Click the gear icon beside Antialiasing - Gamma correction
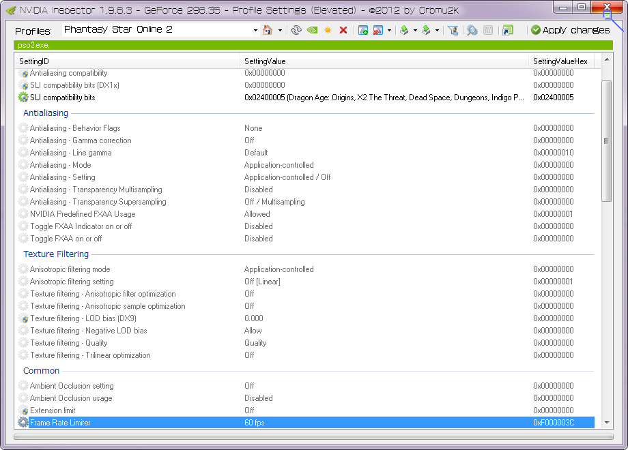628x450 pixels. (x=23, y=140)
